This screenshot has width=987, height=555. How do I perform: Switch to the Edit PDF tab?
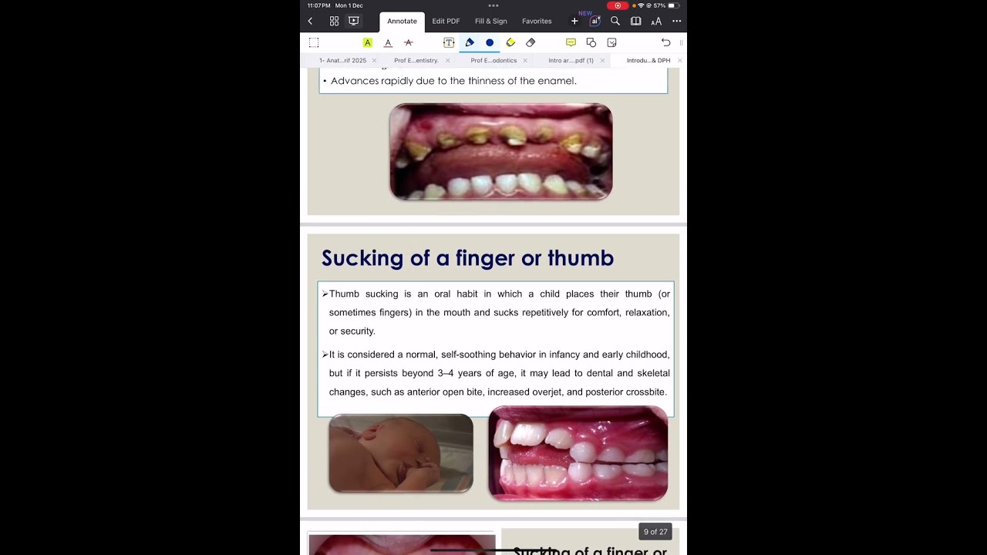tap(446, 22)
